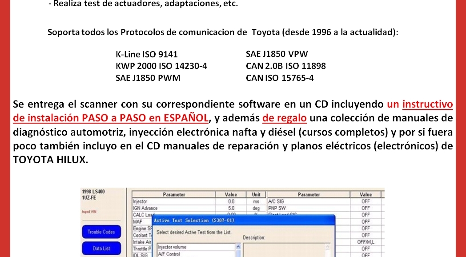
Task: Open the Data List button
Action: point(101,249)
